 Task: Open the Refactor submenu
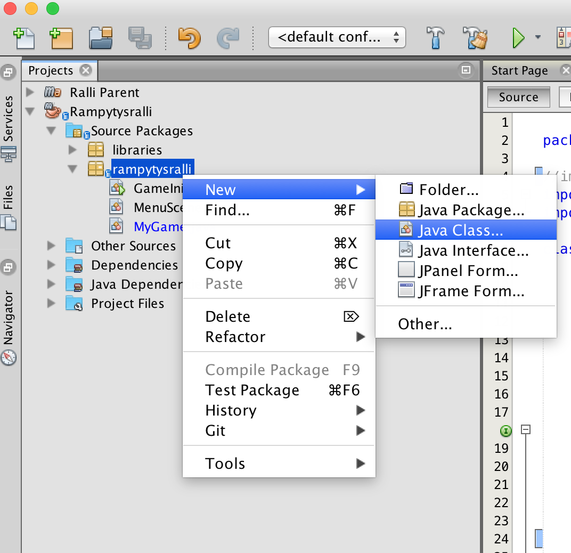tap(279, 337)
